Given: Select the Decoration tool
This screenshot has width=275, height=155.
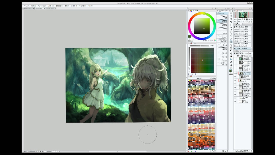Looking at the screenshot, I should click(x=231, y=45).
